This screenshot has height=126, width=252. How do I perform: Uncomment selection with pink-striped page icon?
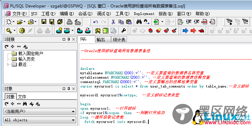coord(213,22)
